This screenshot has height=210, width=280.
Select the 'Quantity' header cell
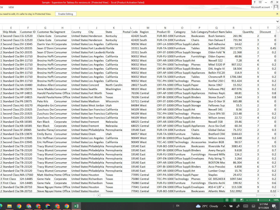[251, 32]
